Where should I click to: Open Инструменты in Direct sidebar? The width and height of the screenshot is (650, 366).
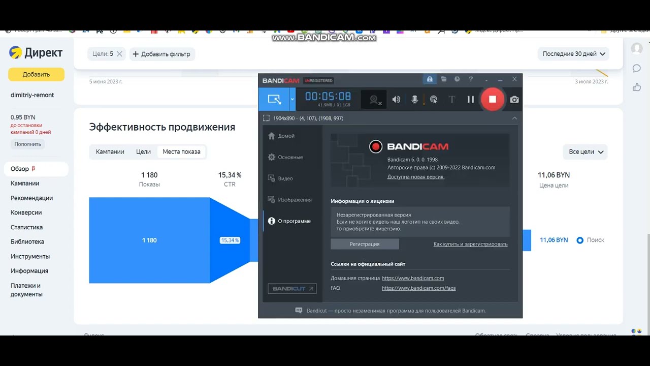(30, 256)
